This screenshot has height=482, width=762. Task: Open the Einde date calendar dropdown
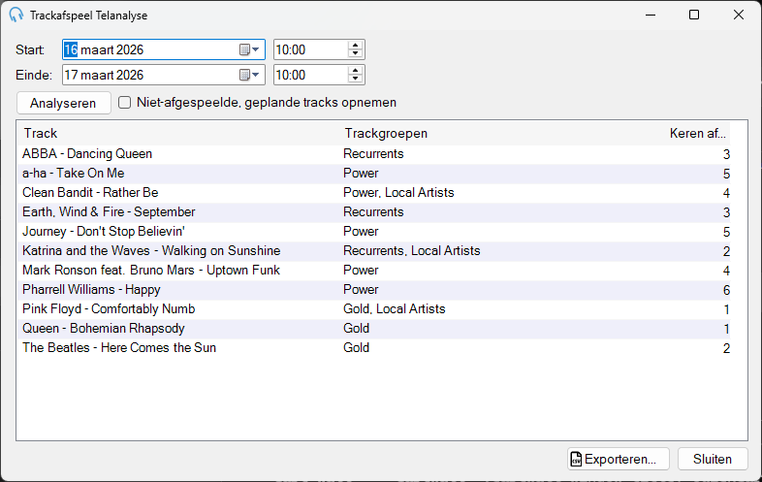tap(250, 75)
